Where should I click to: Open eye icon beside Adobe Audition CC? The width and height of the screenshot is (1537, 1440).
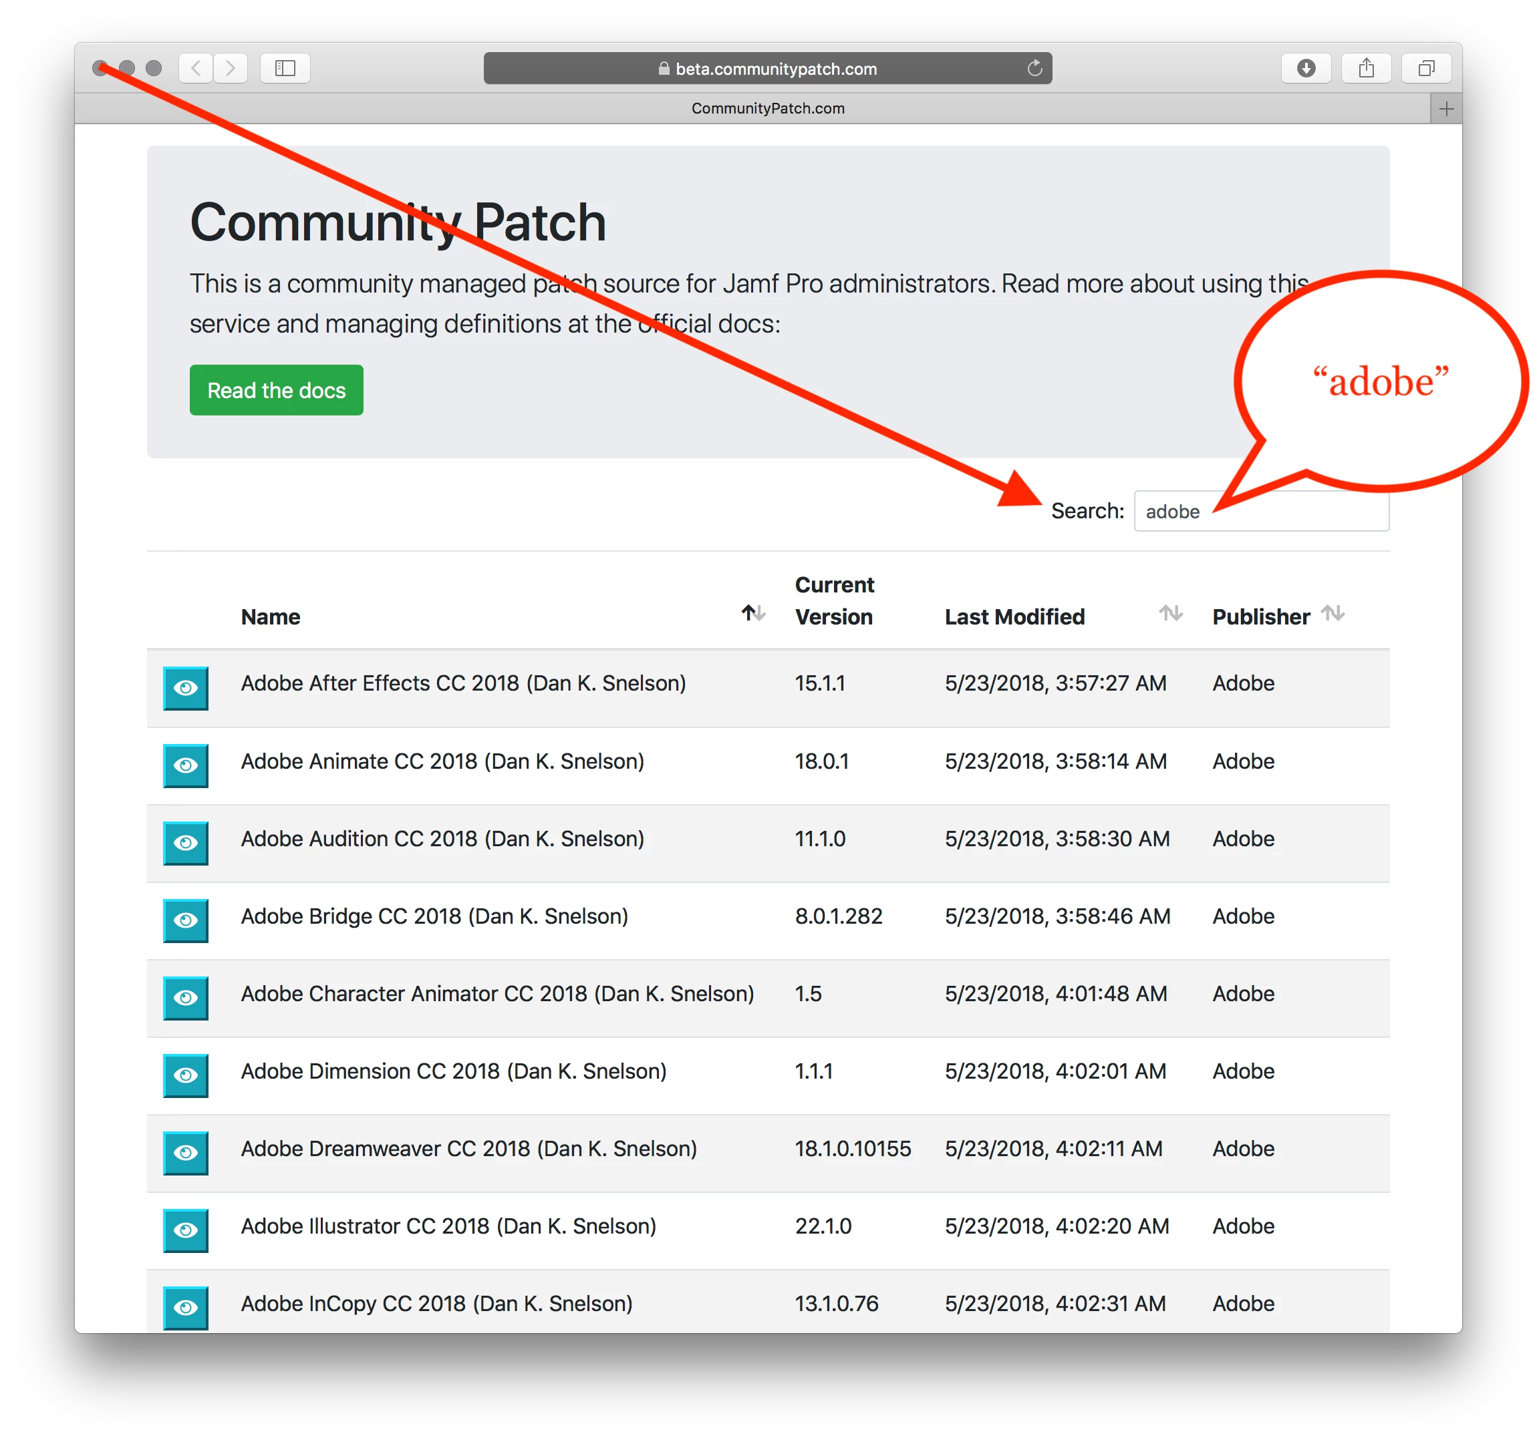(186, 842)
